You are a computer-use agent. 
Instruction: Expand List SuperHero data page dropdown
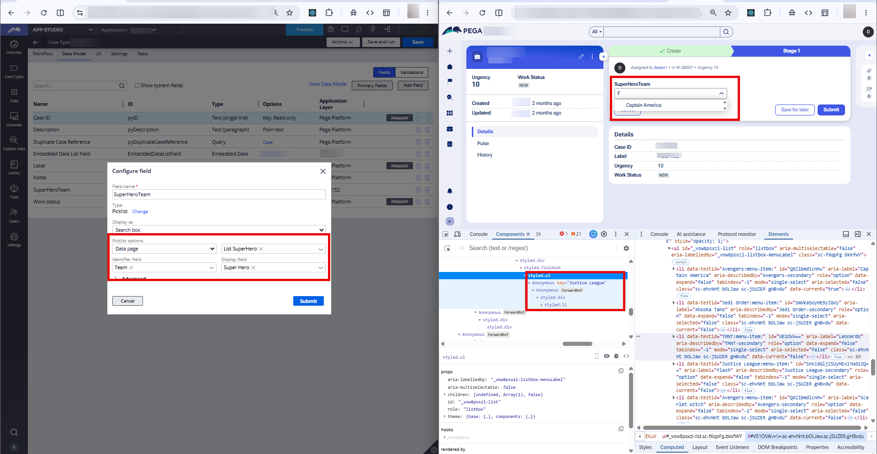pos(321,249)
